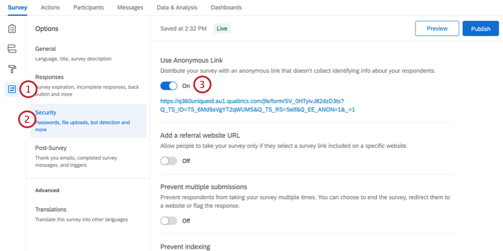Screen dimensions: 503x251
Task: Open the look and feel paint roller icon
Action: (12, 69)
